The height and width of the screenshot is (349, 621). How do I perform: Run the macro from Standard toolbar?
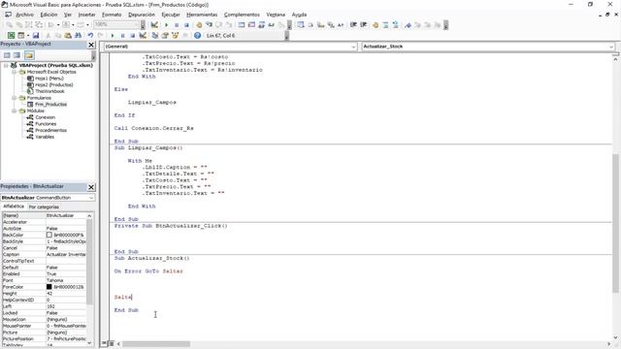(113, 35)
